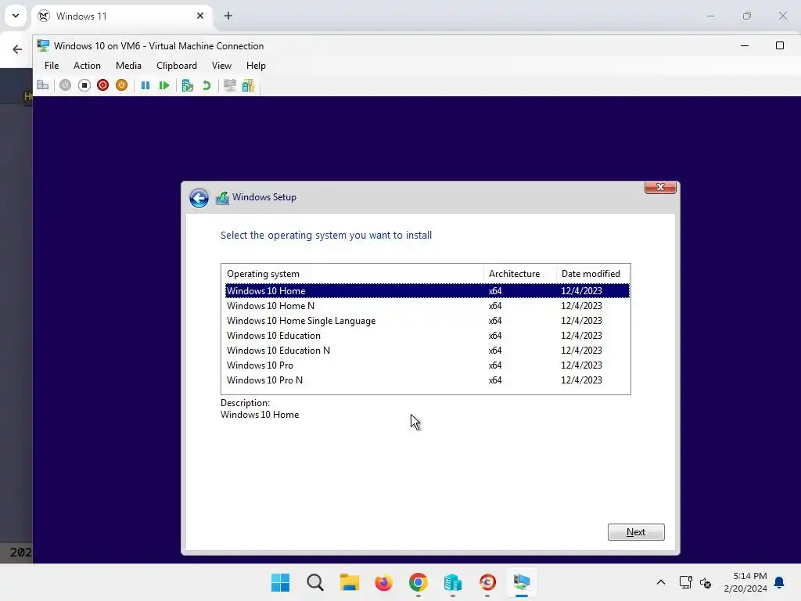Open Virtual Machine Connection taskbar icon
801x601 pixels.
[522, 582]
